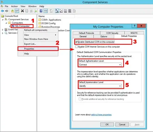Click the Export List toolbar icon
Image resolution: width=153 pixels, height=132 pixels.
click(x=35, y=11)
